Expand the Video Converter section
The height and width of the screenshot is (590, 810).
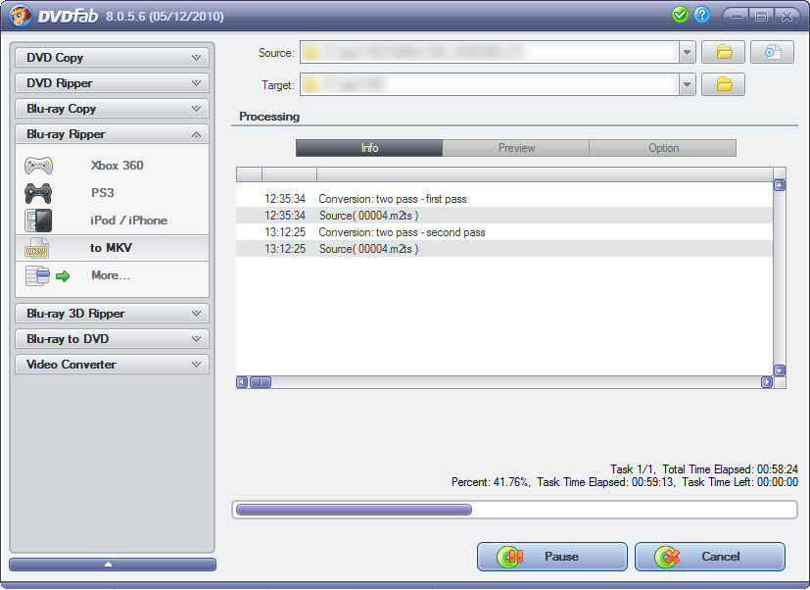[x=112, y=364]
